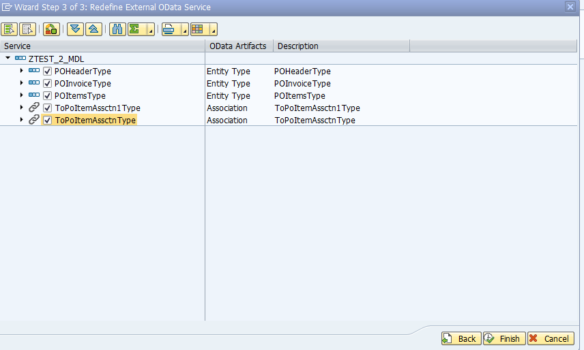Click the Expand All nodes icon

pyautogui.click(x=75, y=29)
